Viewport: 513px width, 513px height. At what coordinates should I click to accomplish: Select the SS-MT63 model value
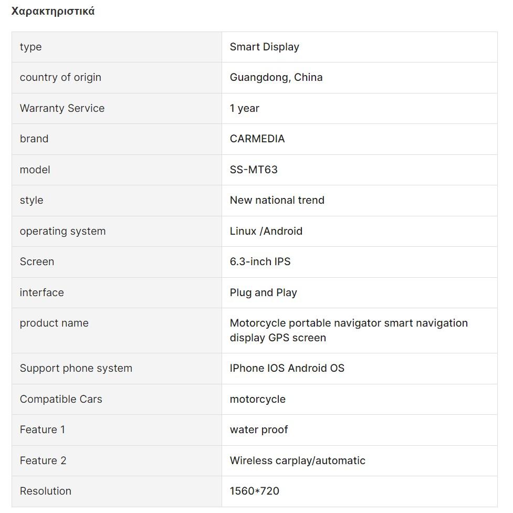click(253, 170)
